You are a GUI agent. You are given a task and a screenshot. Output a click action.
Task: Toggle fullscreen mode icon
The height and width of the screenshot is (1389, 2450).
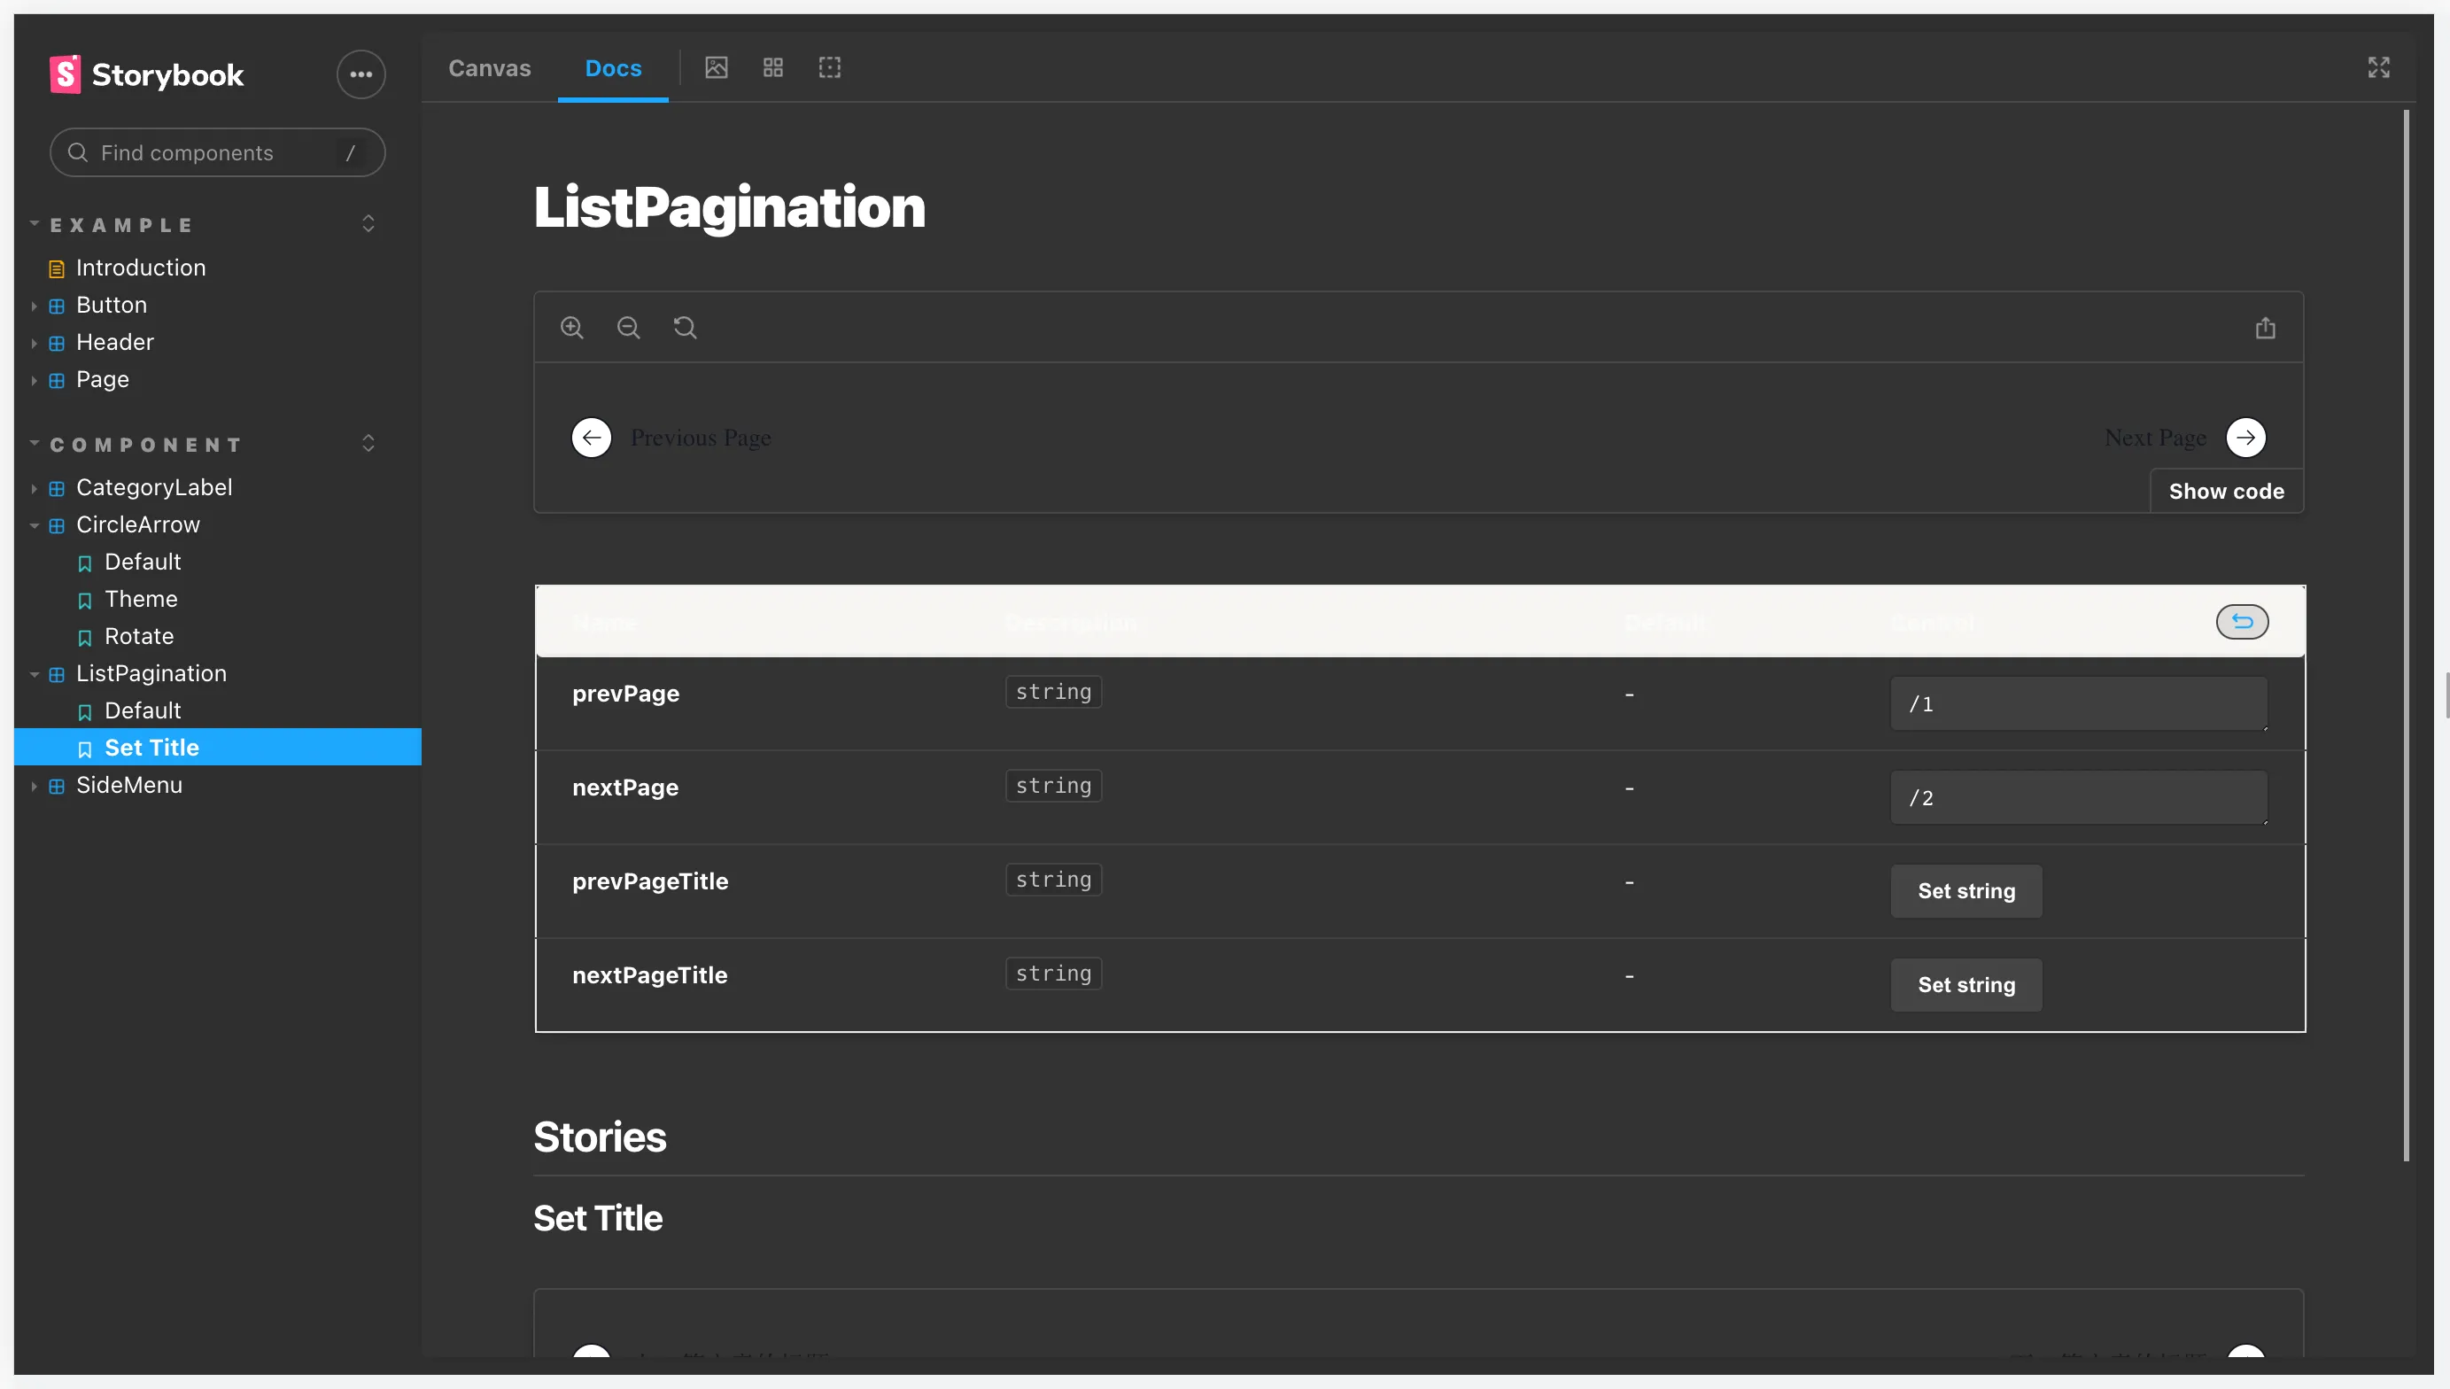coord(2378,67)
